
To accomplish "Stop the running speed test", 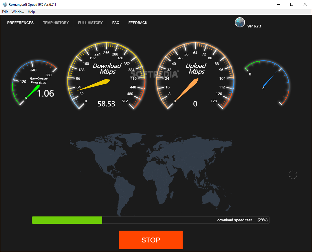I will 151,240.
